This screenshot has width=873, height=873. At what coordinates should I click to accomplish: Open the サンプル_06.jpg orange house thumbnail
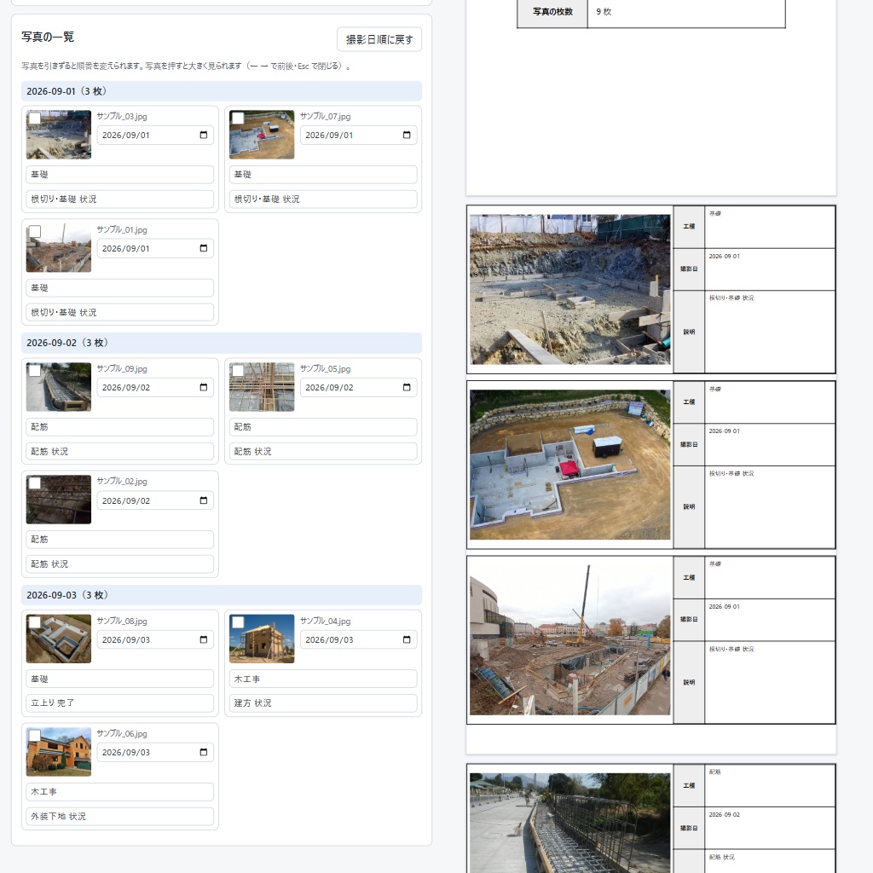point(59,752)
